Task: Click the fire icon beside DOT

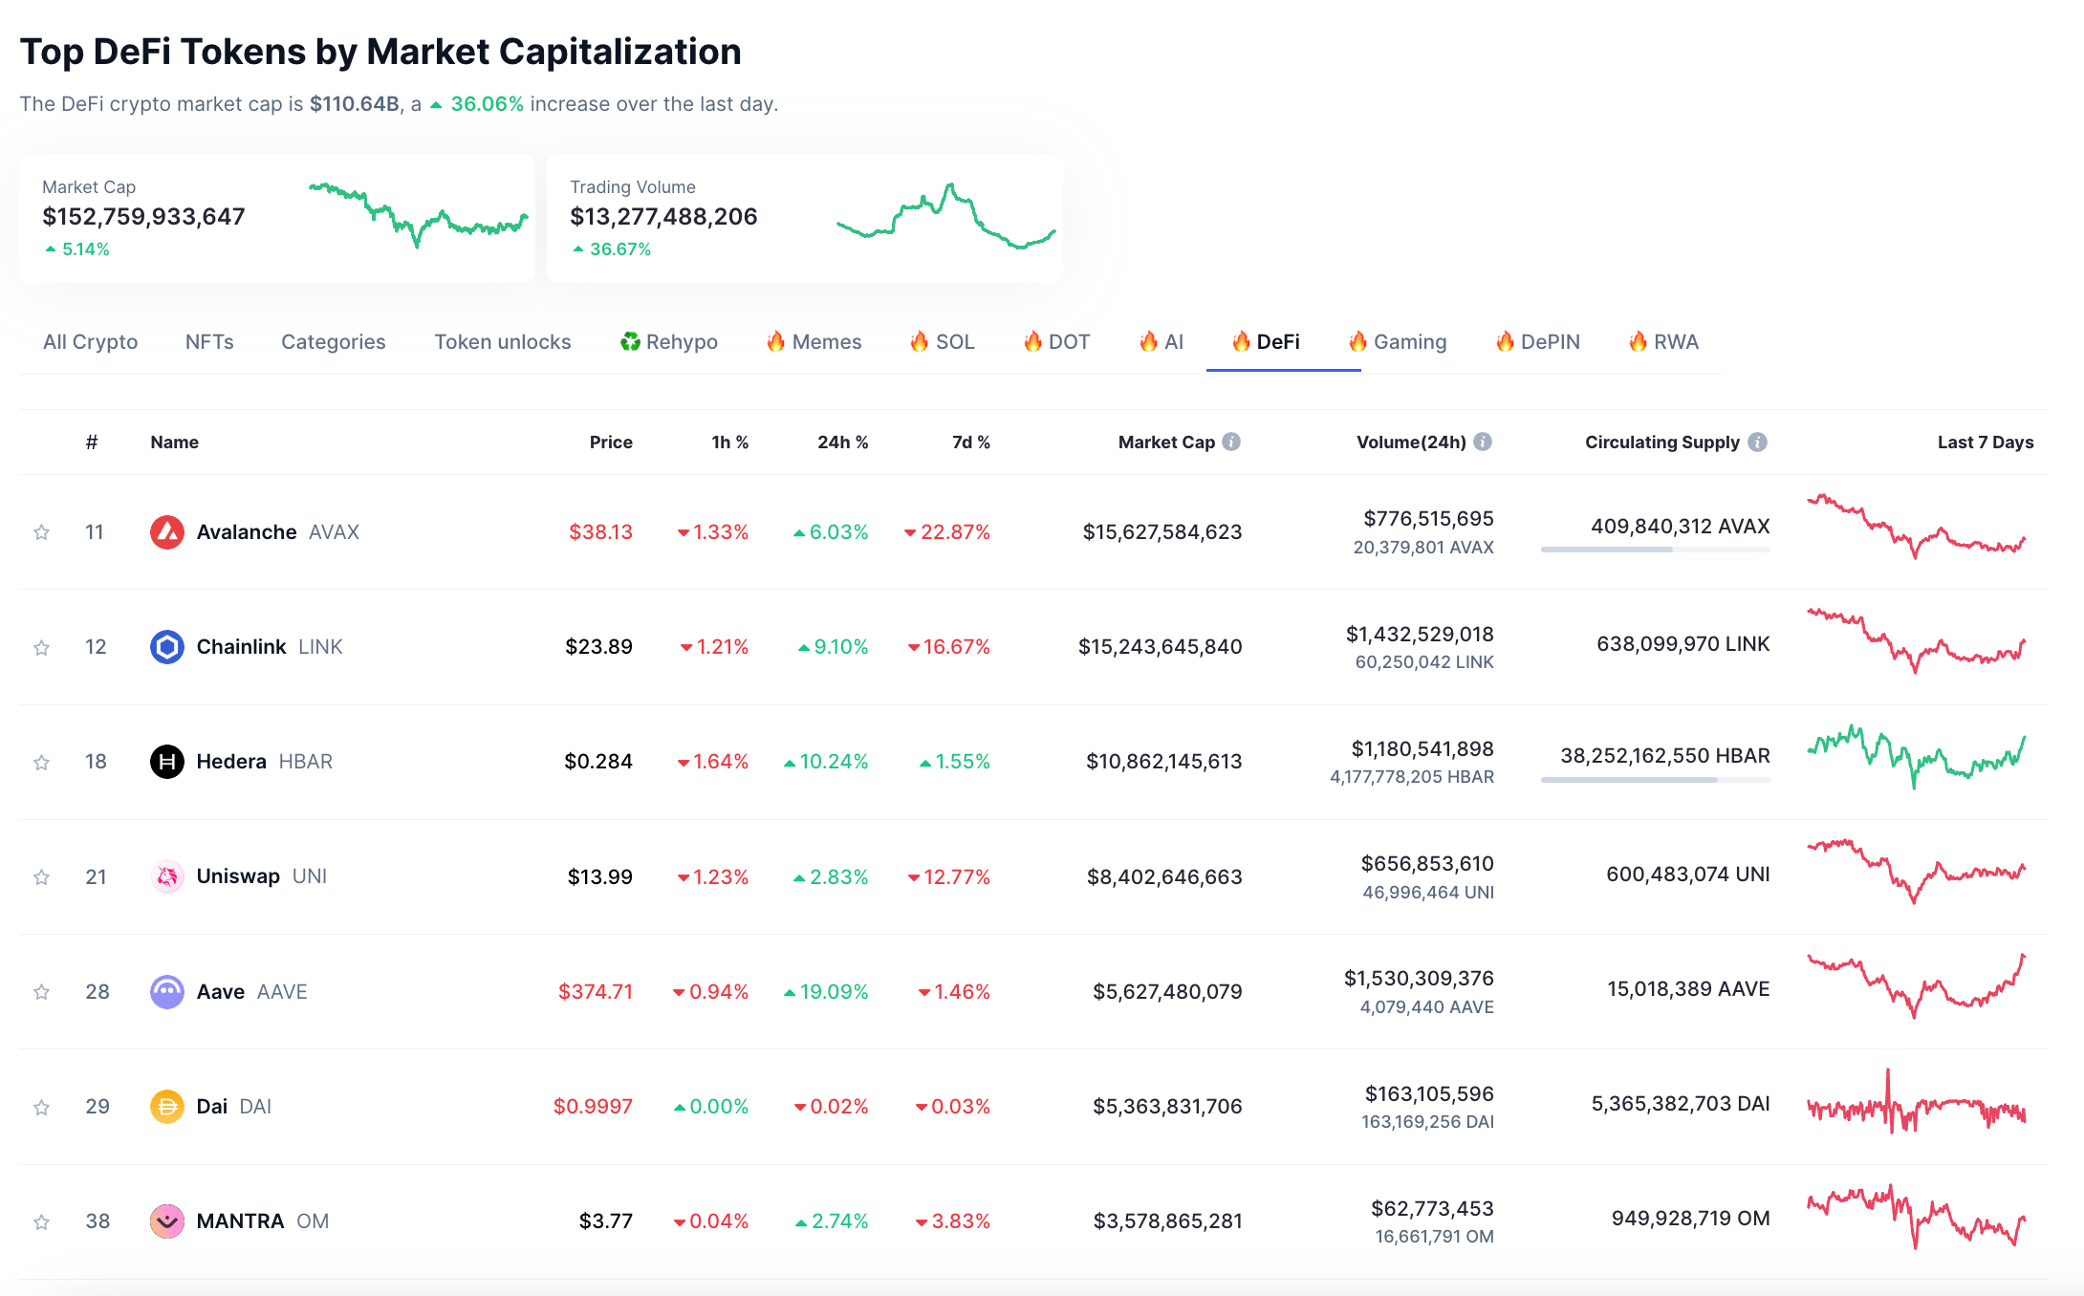Action: 1032,341
